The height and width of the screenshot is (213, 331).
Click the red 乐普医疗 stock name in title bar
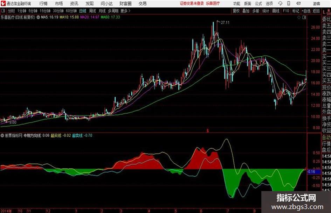point(213,3)
